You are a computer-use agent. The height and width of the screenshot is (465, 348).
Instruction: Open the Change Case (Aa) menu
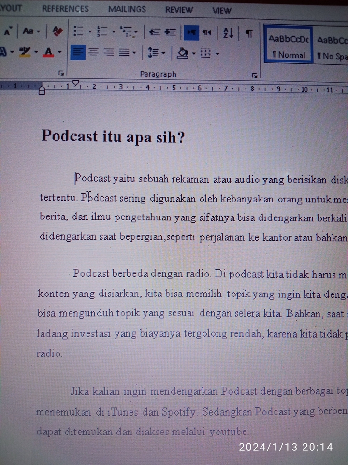(31, 31)
